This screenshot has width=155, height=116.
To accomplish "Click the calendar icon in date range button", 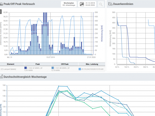I will pyautogui.click(x=82, y=4).
